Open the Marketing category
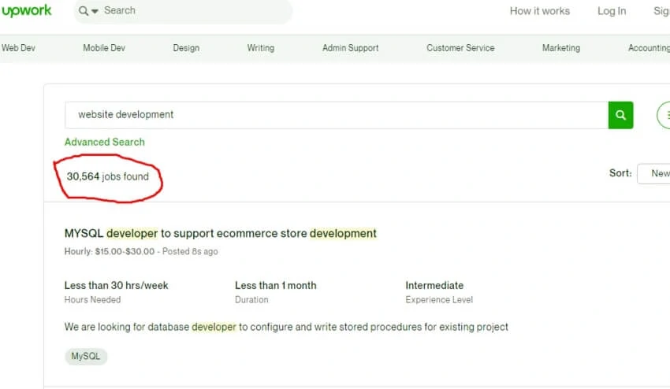The width and height of the screenshot is (670, 389). pyautogui.click(x=561, y=48)
